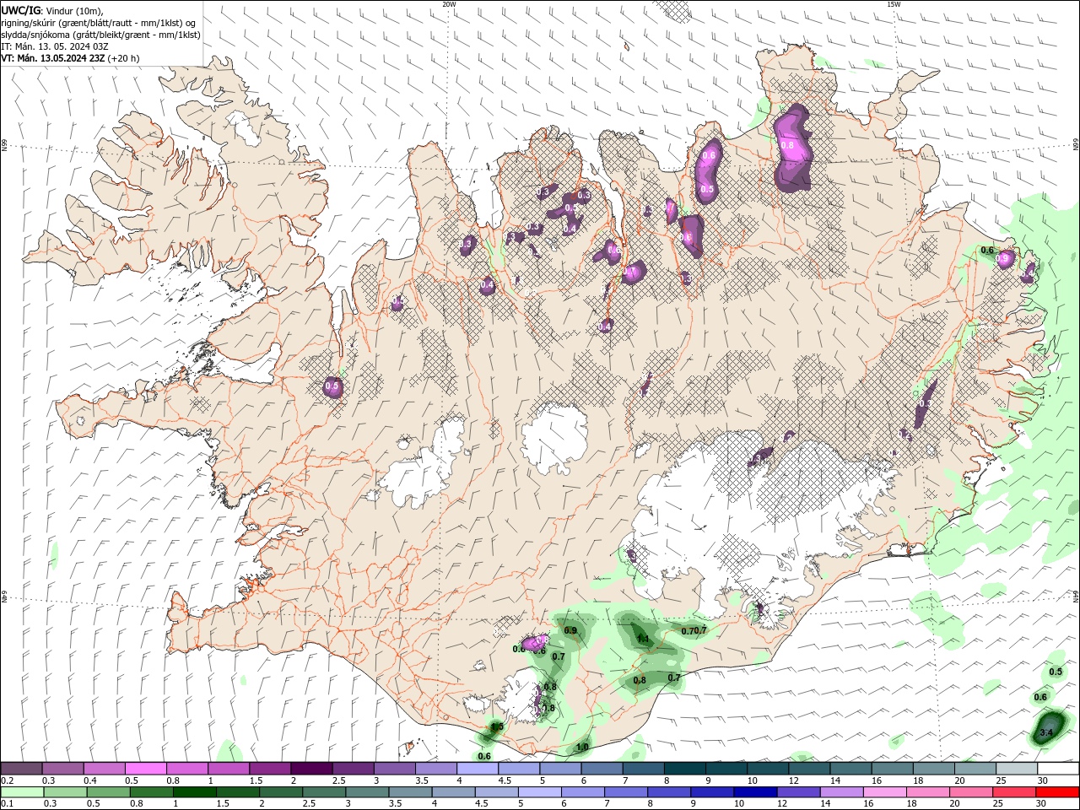Click the palest green 0.1 swatch in rain scale
Image resolution: width=1080 pixels, height=810 pixels.
(22, 792)
